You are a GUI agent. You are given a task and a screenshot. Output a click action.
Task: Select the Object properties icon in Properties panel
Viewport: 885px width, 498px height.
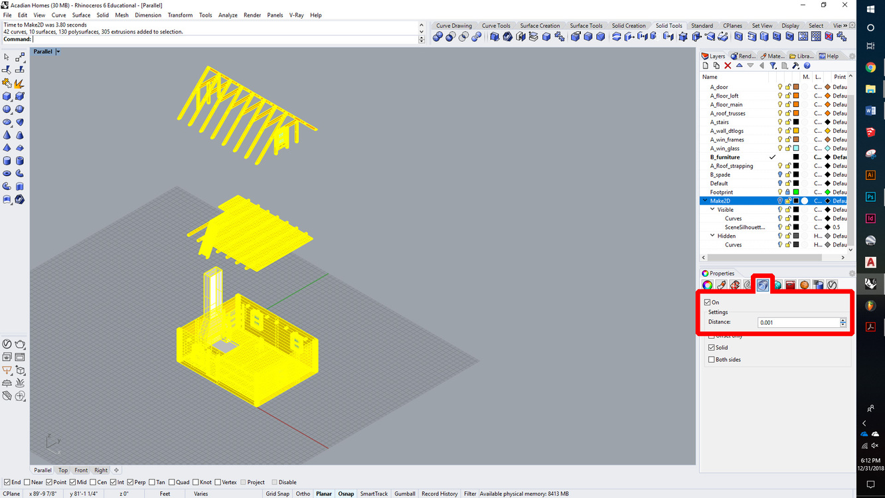(x=708, y=284)
